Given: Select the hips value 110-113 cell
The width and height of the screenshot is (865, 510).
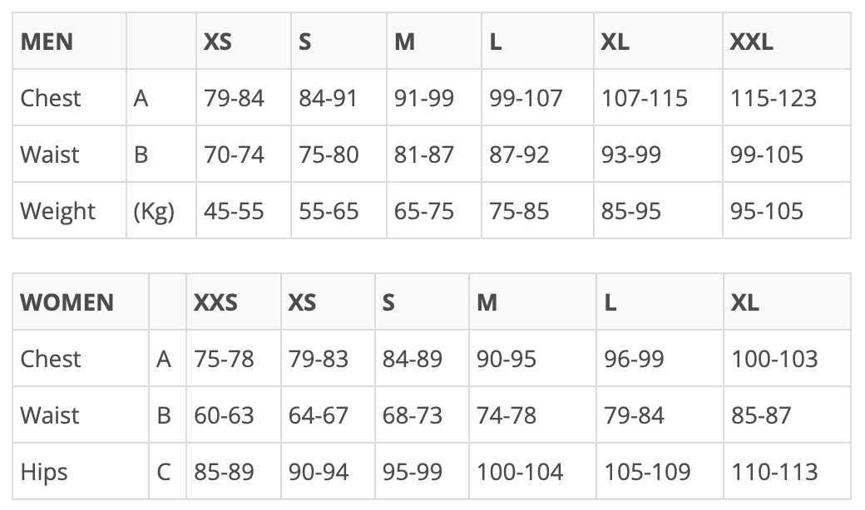Looking at the screenshot, I should click(774, 472).
